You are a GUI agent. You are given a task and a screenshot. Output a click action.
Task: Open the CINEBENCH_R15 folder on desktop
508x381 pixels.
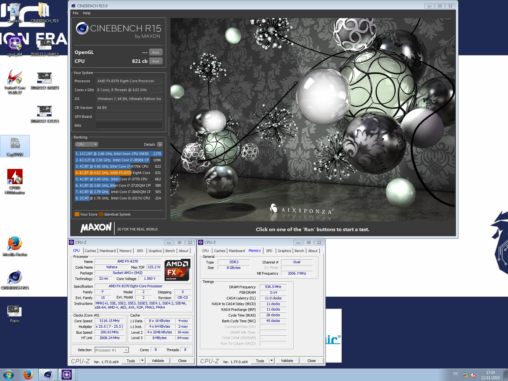pyautogui.click(x=44, y=12)
